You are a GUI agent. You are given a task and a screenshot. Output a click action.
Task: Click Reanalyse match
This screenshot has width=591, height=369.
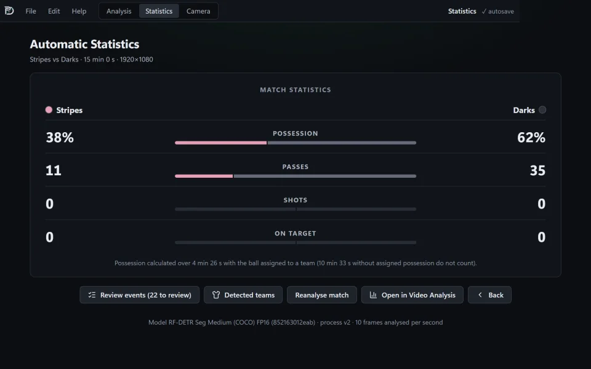[322, 295]
